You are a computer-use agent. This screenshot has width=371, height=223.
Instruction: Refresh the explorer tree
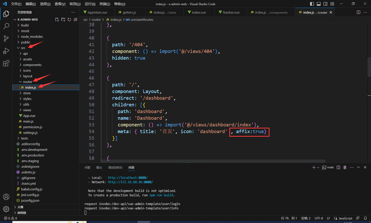pos(69,20)
